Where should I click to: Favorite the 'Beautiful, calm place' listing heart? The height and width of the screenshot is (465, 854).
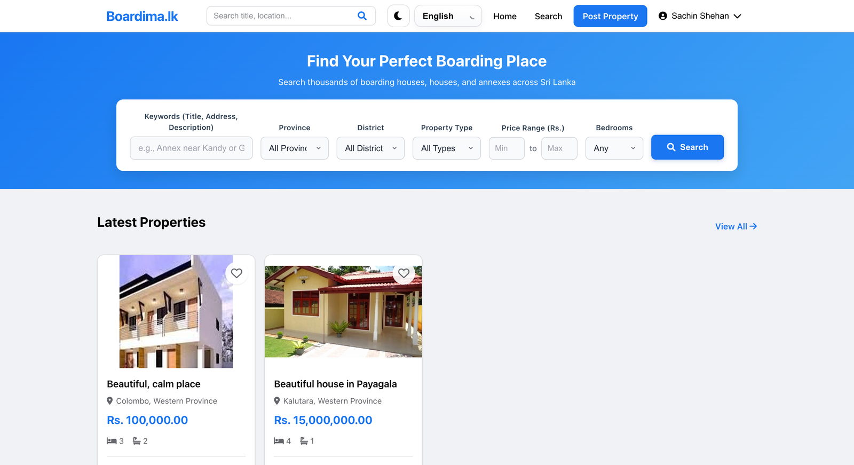click(x=236, y=273)
